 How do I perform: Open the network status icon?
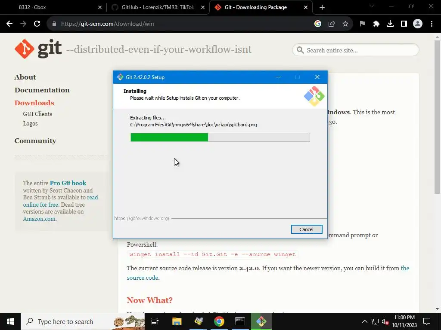(375, 321)
